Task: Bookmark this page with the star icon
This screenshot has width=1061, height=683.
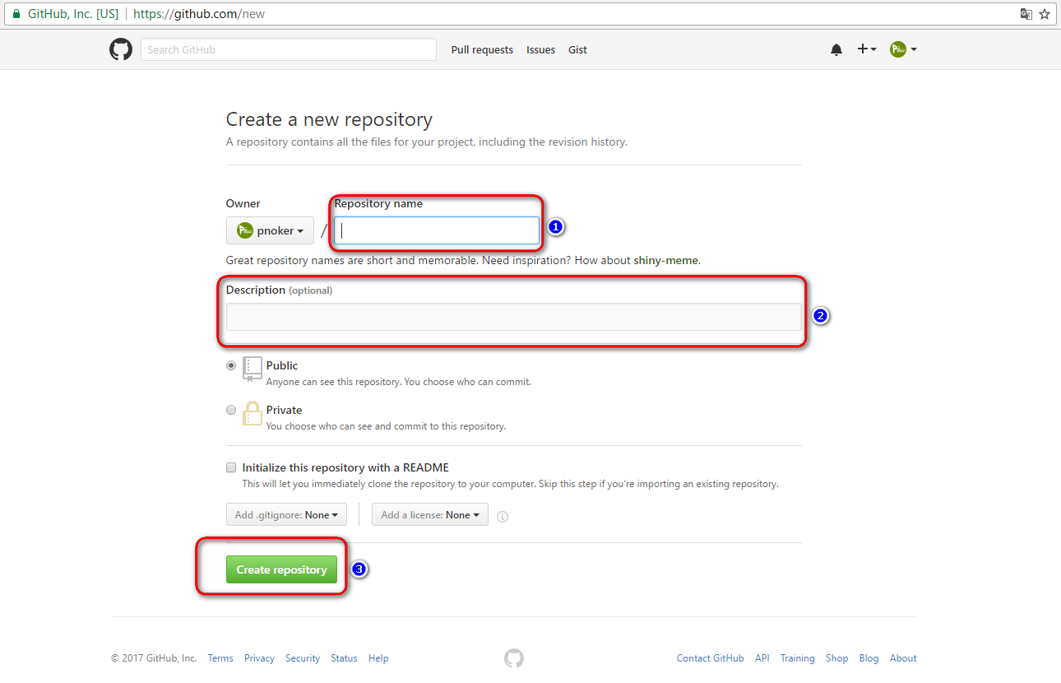Action: 1045,14
